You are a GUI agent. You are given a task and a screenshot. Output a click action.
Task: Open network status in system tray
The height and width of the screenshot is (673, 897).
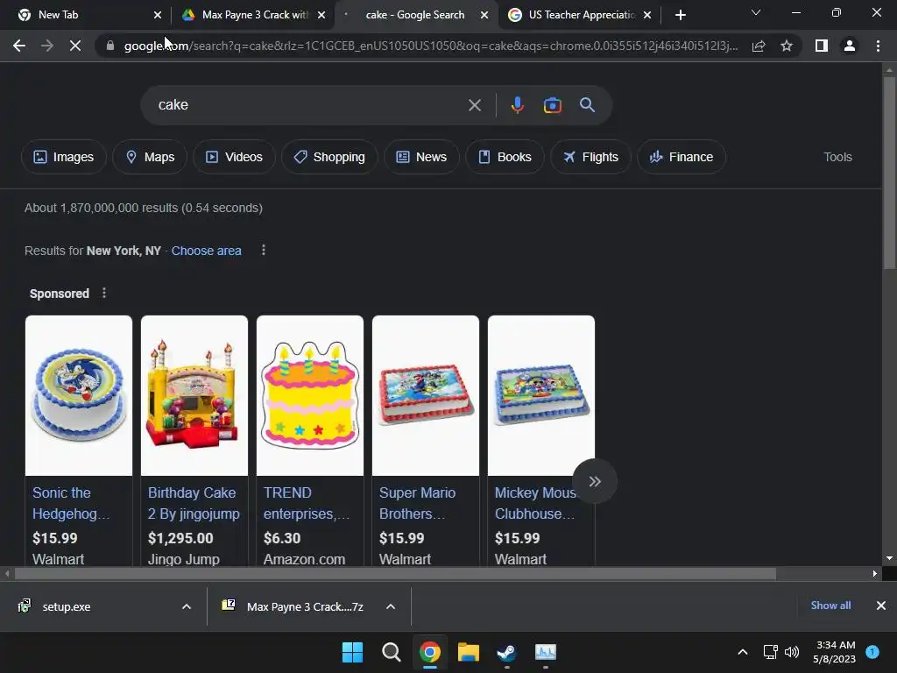[771, 652]
